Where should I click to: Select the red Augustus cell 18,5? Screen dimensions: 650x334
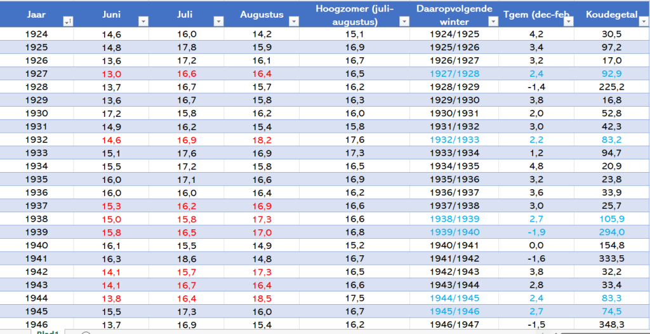tap(262, 298)
